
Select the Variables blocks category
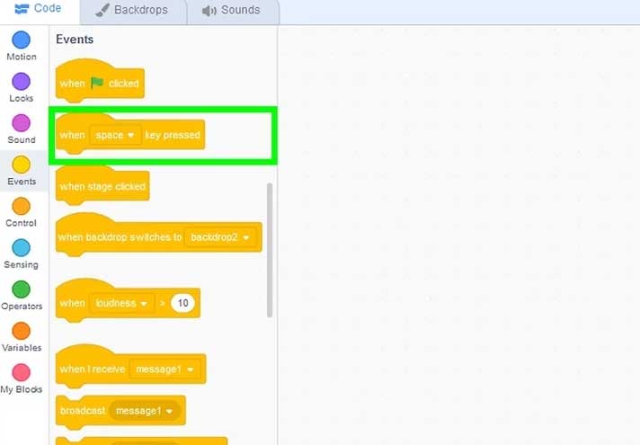coord(22,337)
